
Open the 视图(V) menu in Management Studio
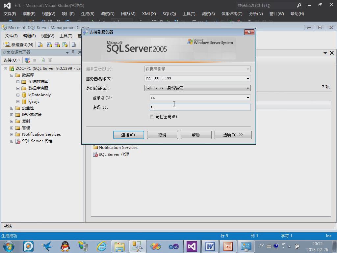(x=47, y=36)
